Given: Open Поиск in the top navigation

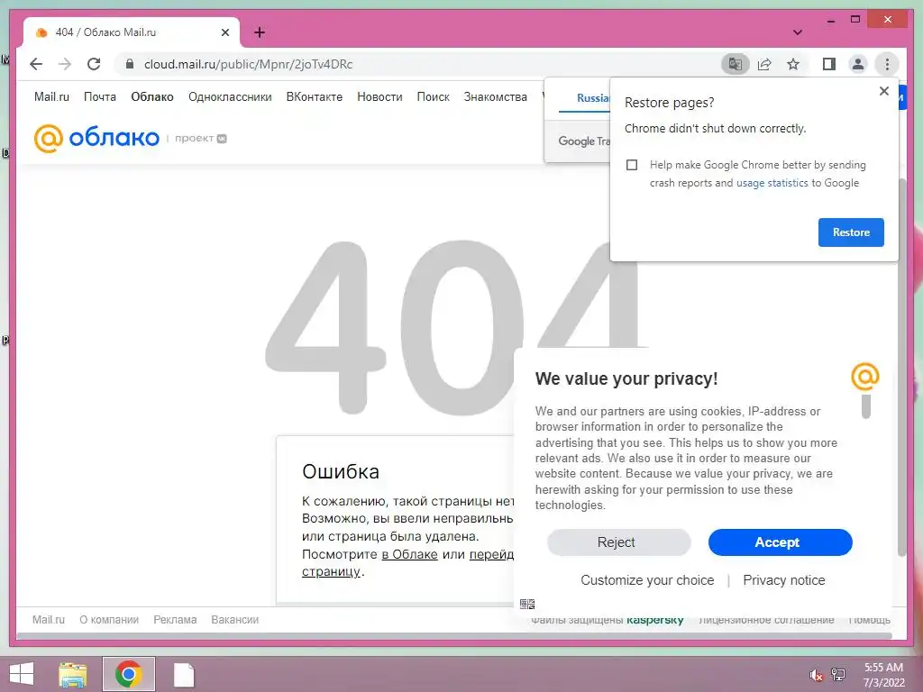Looking at the screenshot, I should (434, 97).
